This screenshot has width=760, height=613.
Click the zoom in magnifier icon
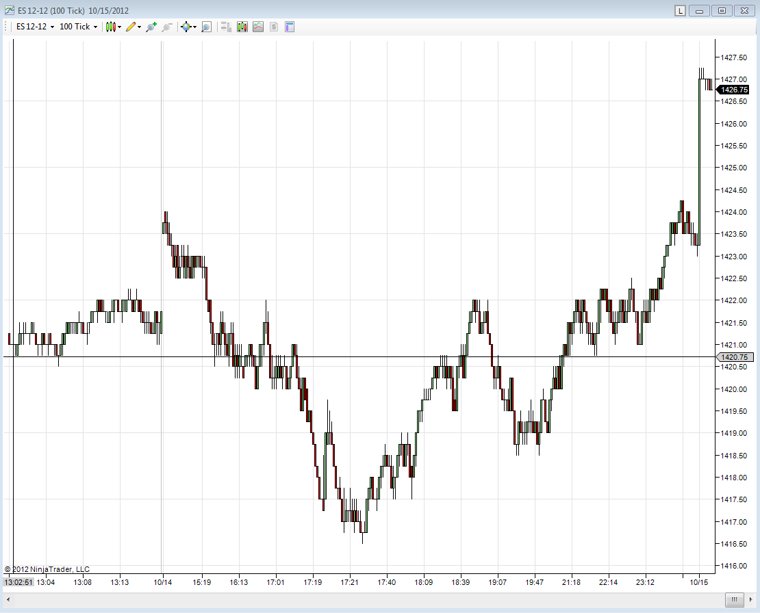click(x=151, y=27)
